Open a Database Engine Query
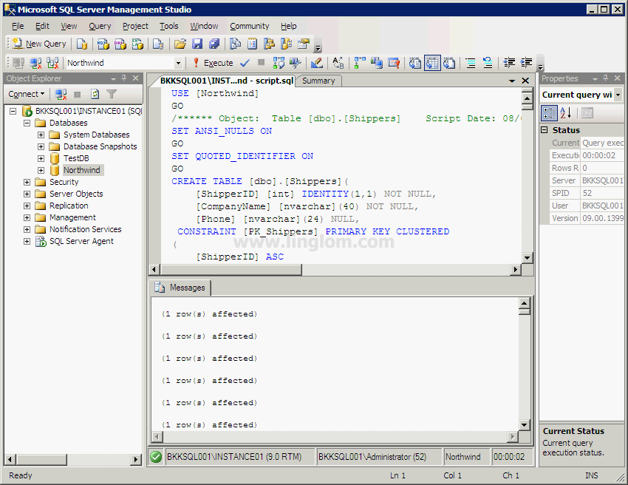 82,44
